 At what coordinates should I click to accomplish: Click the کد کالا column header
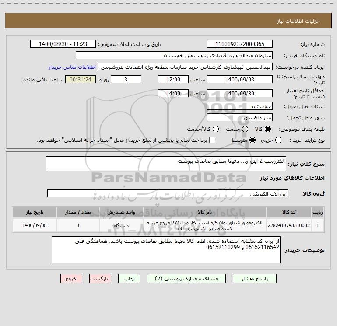tap(289, 212)
